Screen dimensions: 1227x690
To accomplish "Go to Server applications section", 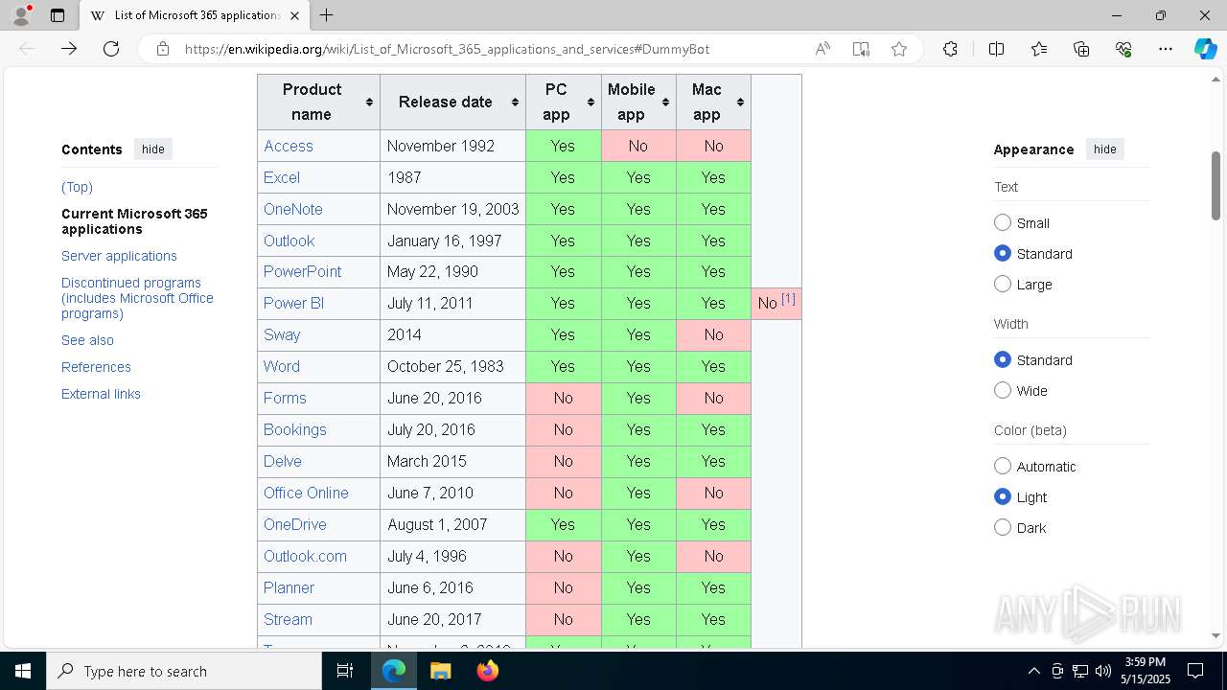I will [119, 256].
